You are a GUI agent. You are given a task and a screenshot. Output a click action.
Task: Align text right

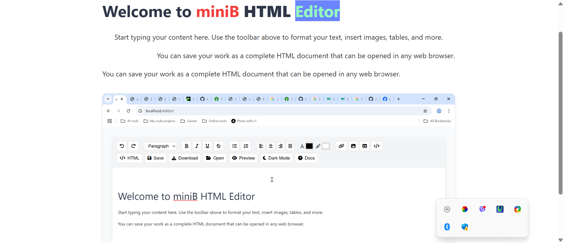[x=281, y=146]
